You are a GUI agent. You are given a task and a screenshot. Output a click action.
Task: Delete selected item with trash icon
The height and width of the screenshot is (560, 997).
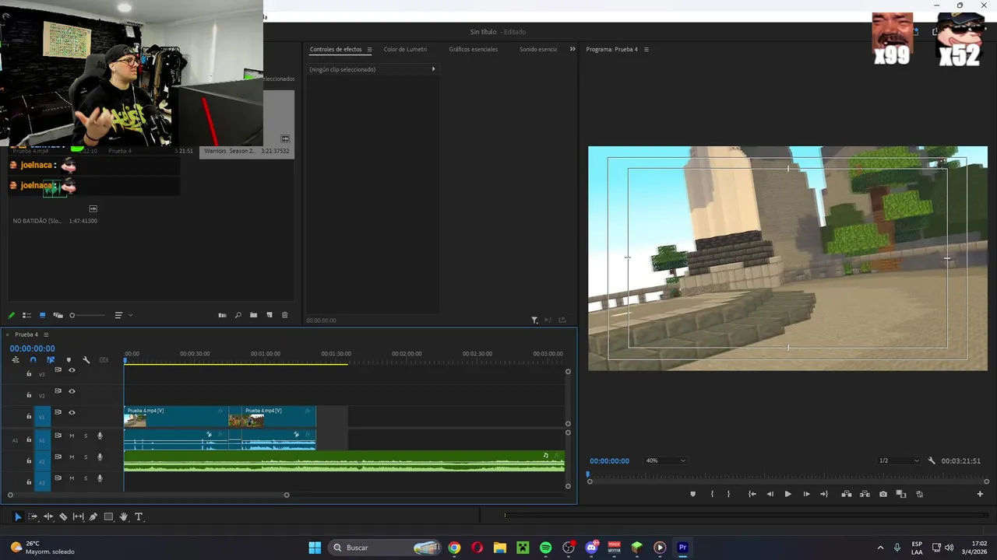pos(284,315)
